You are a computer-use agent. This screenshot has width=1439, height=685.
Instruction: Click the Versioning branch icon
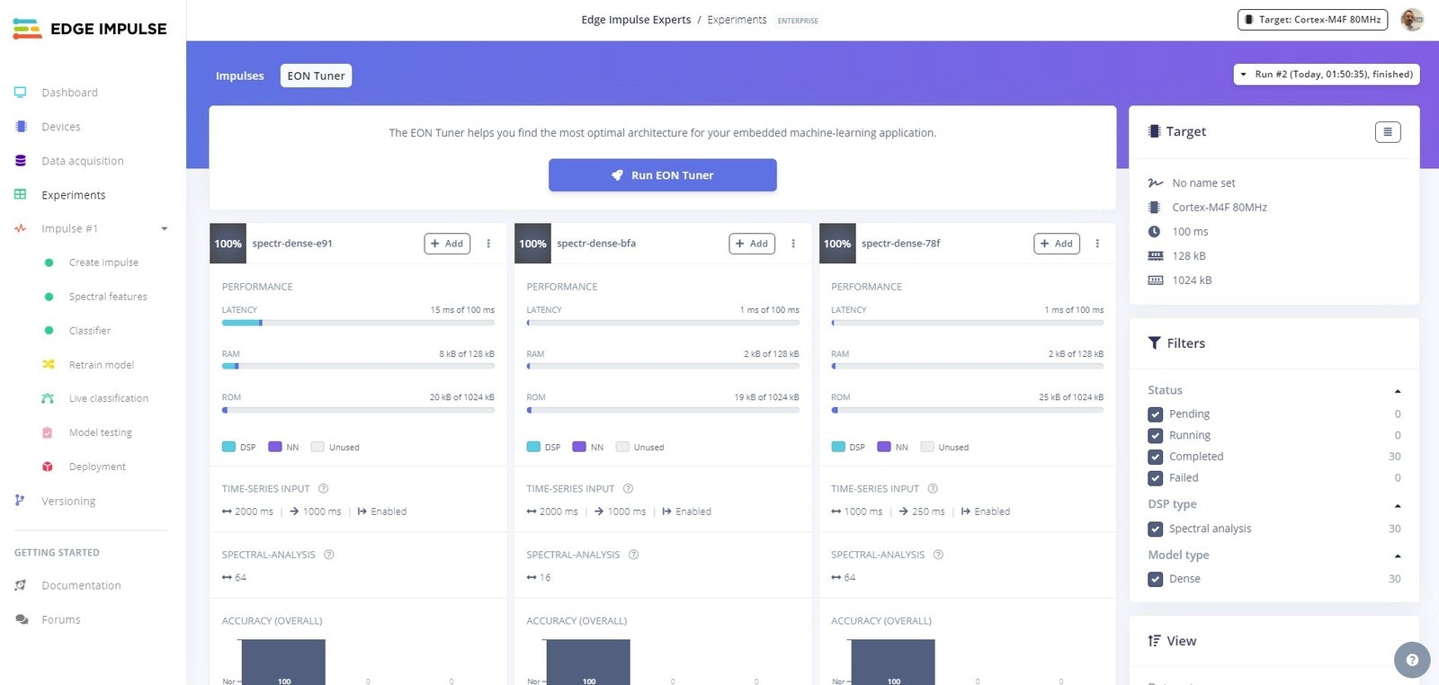click(x=20, y=501)
